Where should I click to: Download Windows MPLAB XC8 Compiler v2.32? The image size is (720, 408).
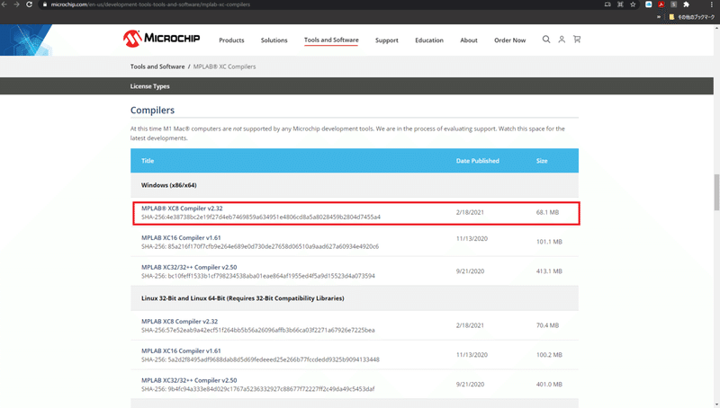pyautogui.click(x=182, y=208)
